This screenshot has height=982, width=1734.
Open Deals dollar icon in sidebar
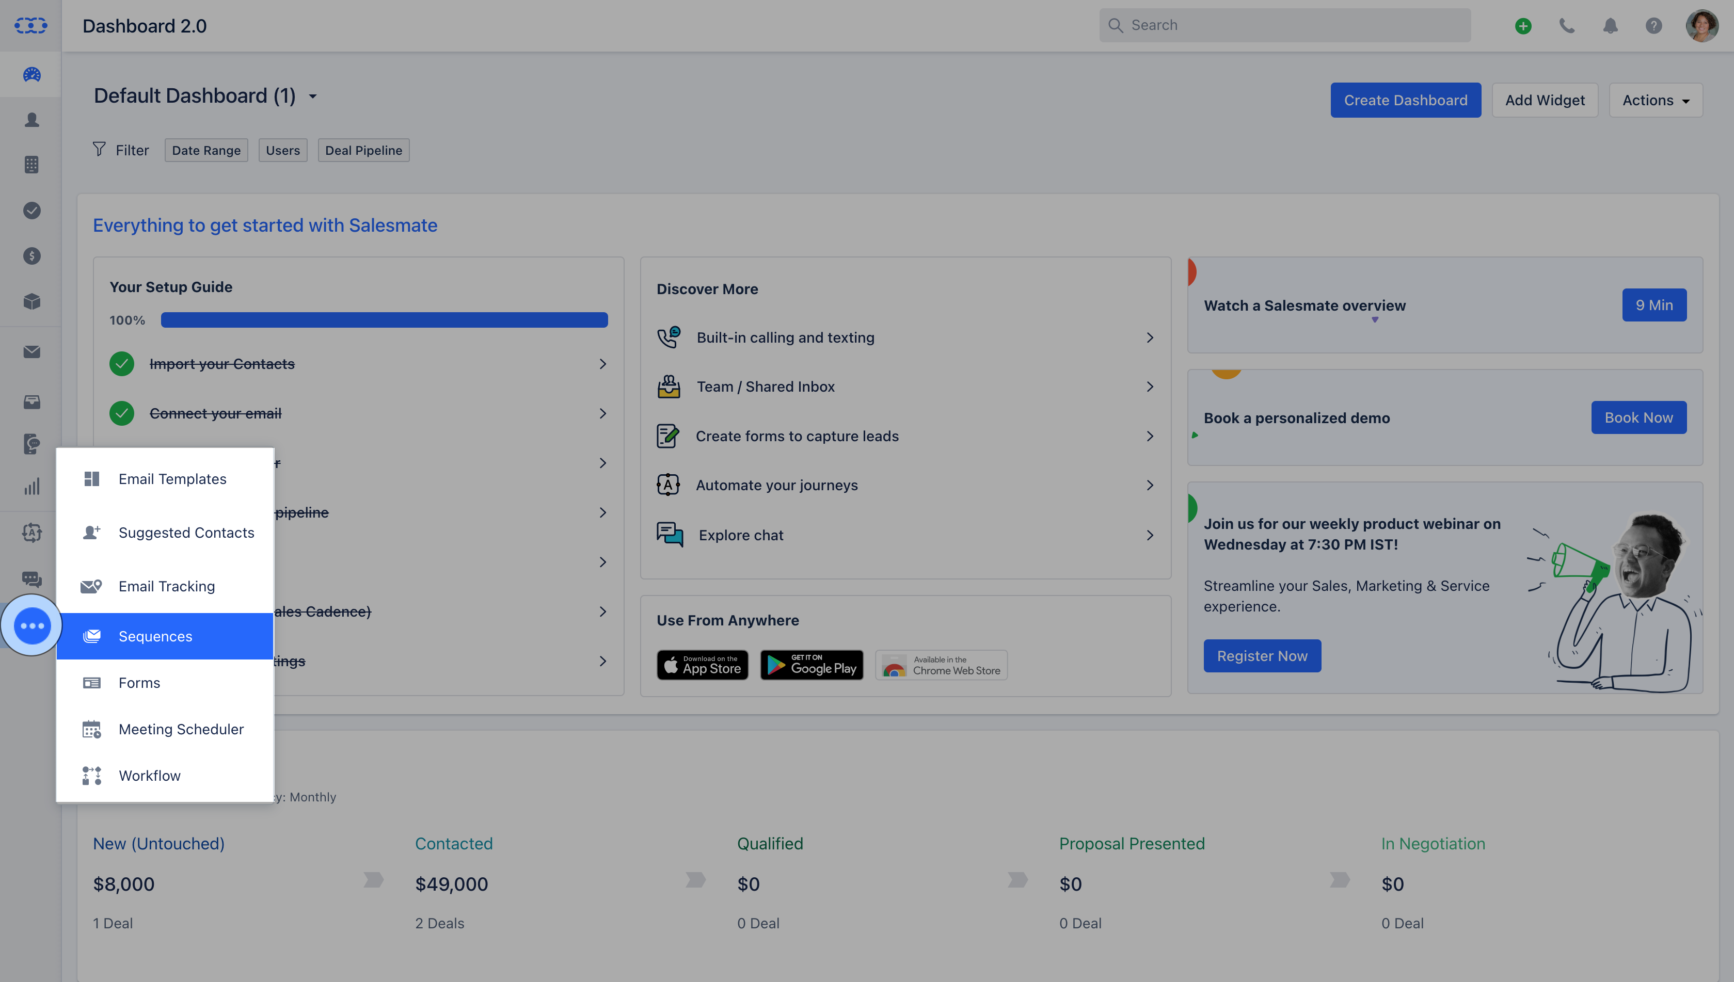pos(31,255)
